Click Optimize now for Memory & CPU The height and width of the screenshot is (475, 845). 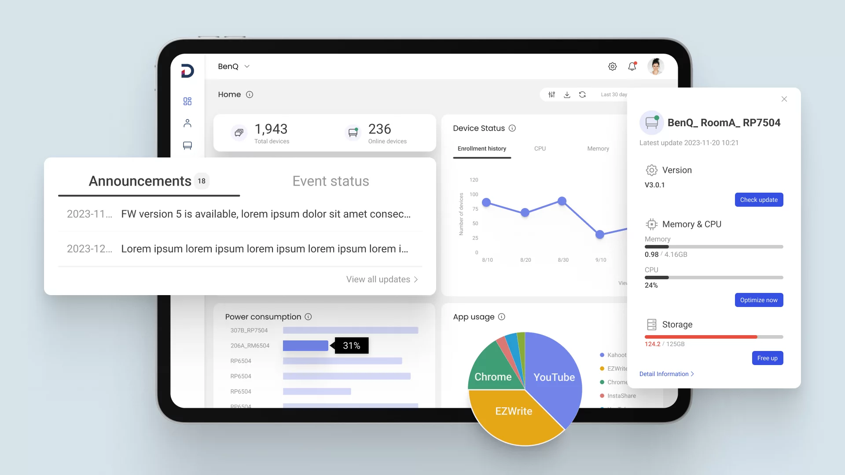[759, 300]
